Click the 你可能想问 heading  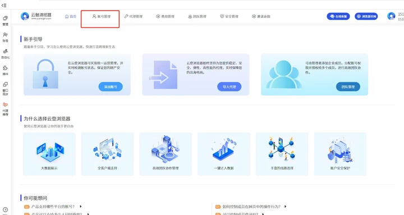35,198
